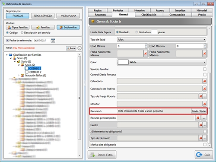Click the Clasificación por Familias root icon
This screenshot has height=162, width=216.
[10, 55]
